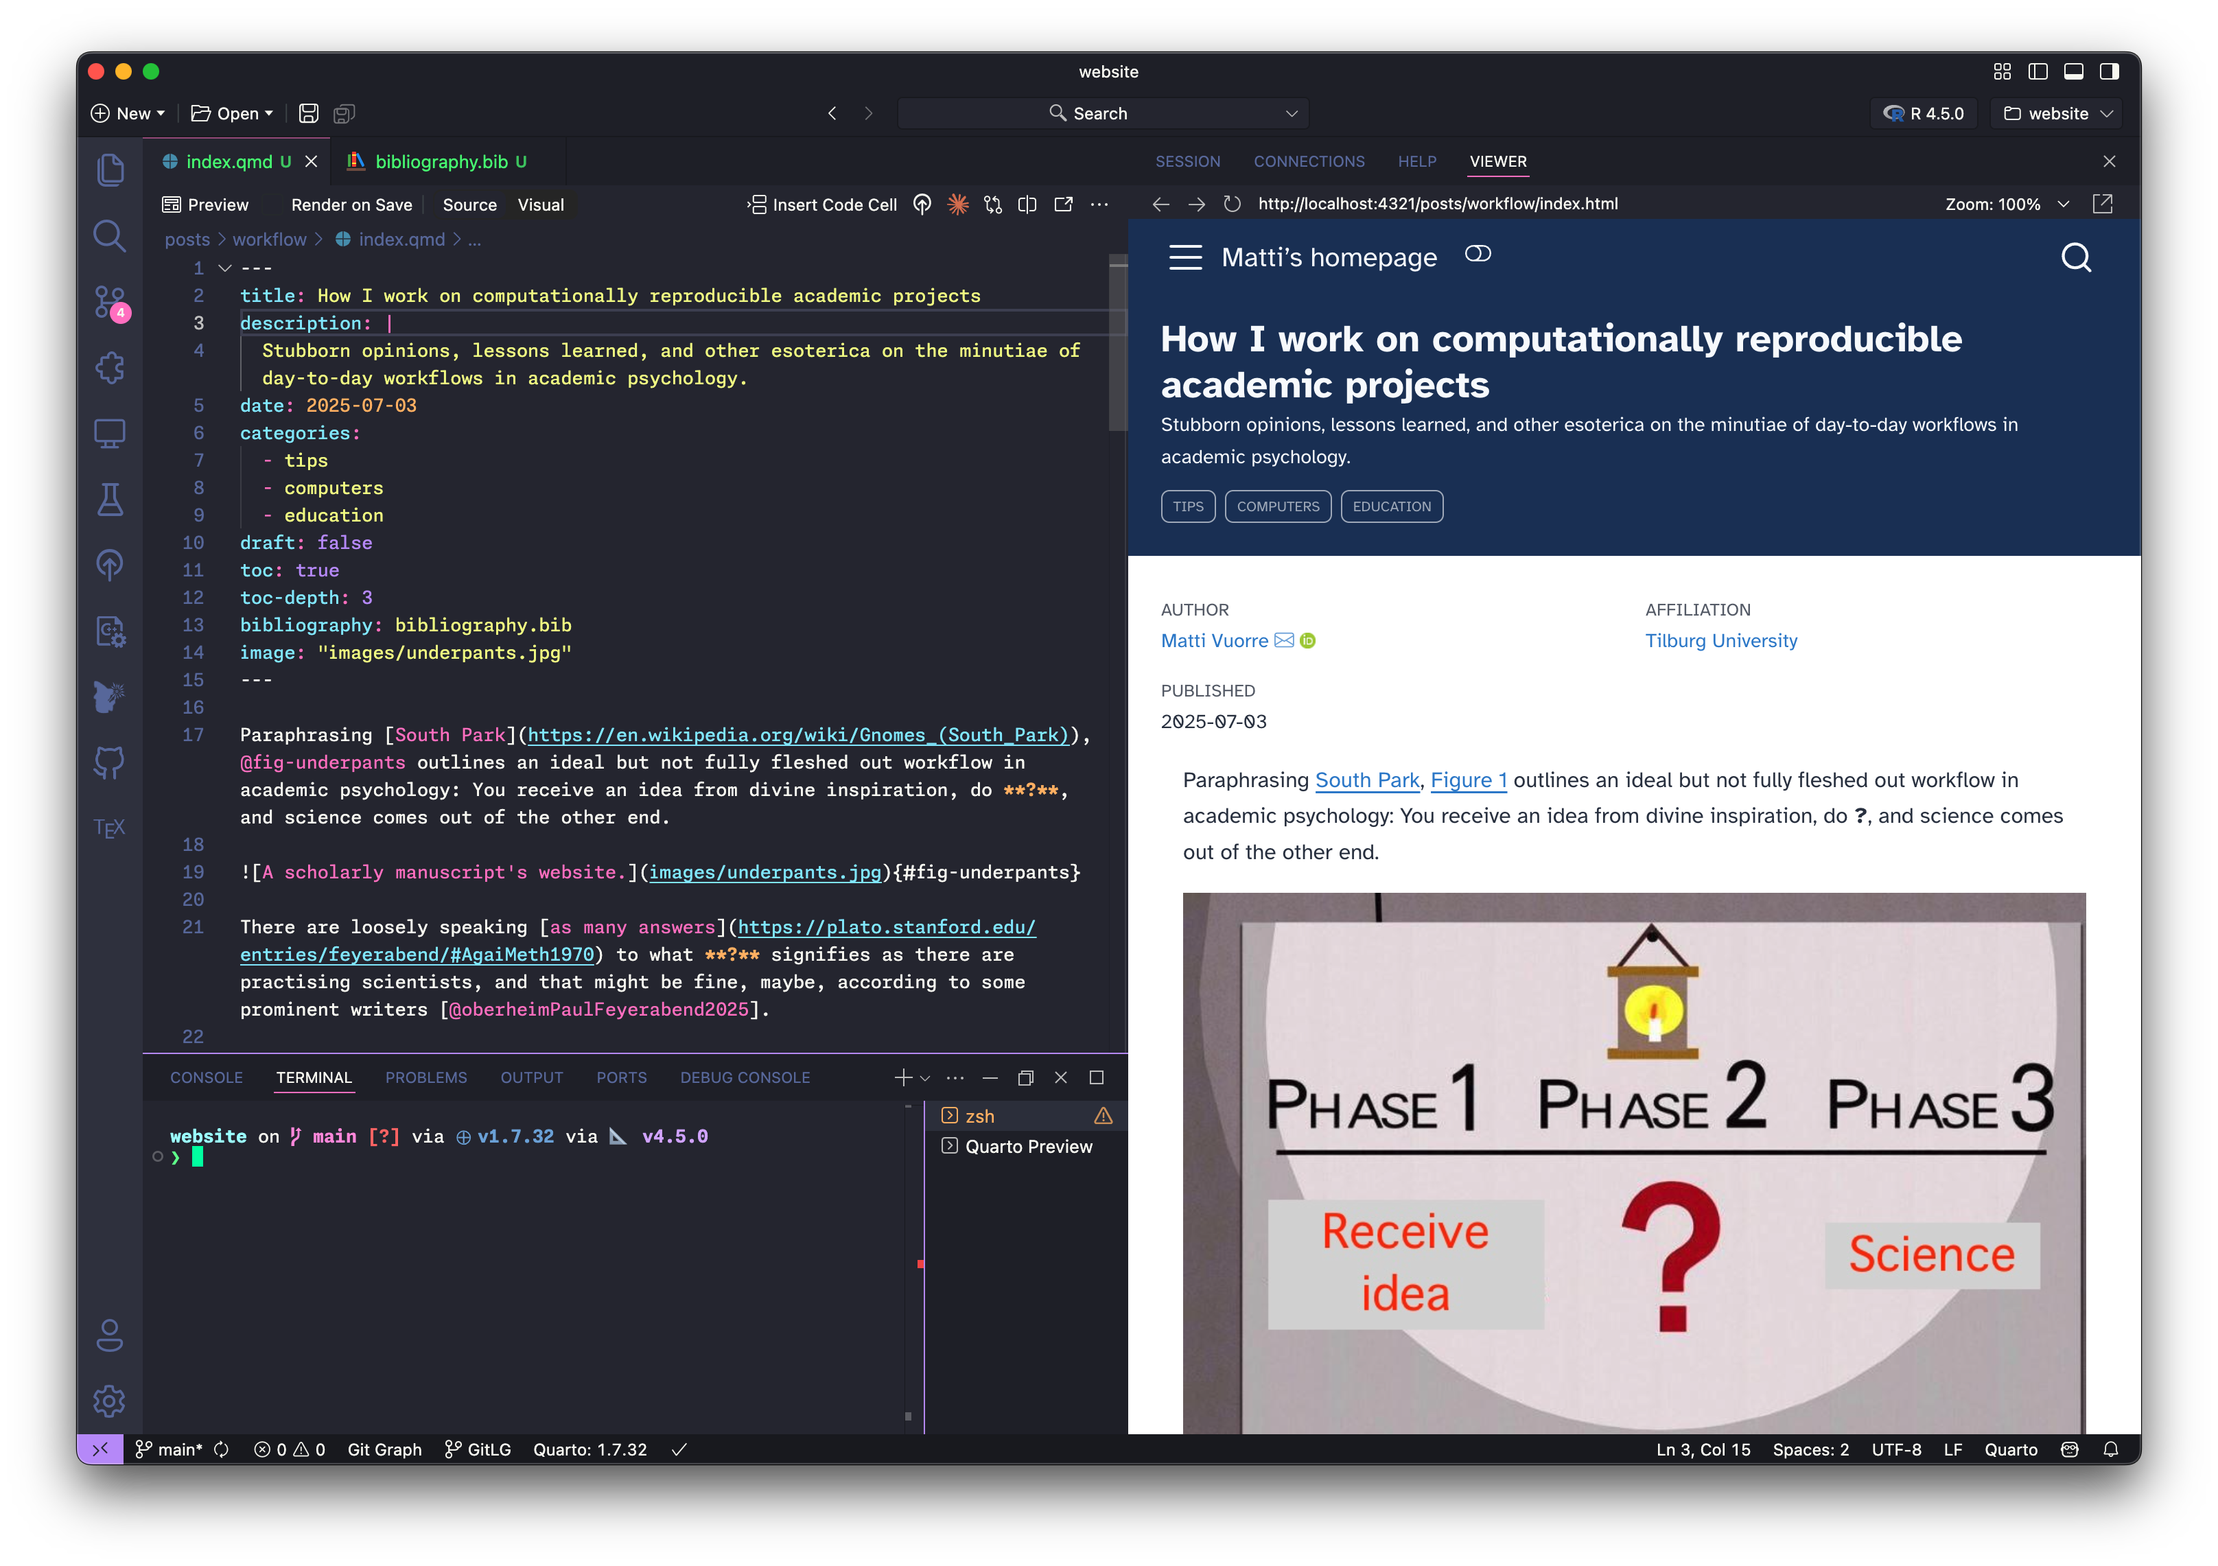Open the monitor-shaped Remote Explorer icon
The image size is (2218, 1566).
pos(110,433)
